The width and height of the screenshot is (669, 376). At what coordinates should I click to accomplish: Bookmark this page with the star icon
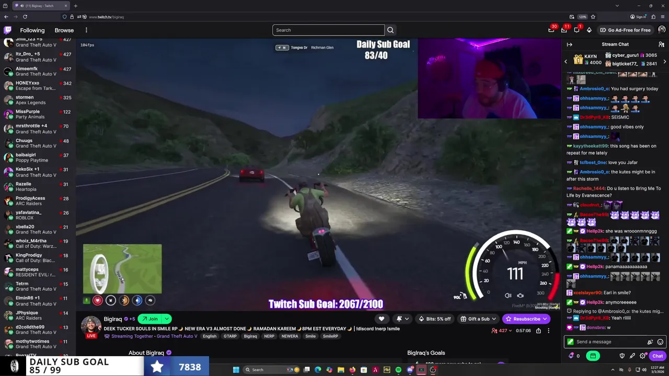[x=593, y=17]
